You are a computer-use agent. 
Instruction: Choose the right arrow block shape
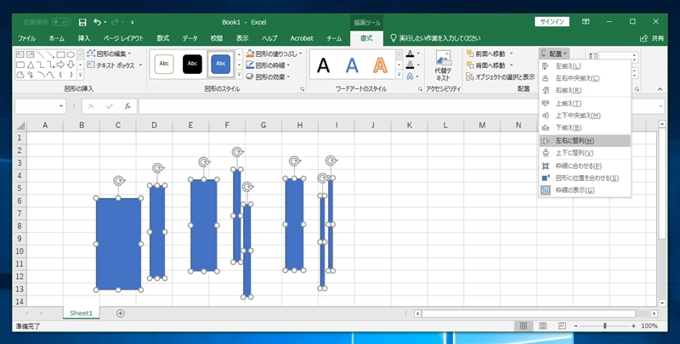tap(60, 65)
